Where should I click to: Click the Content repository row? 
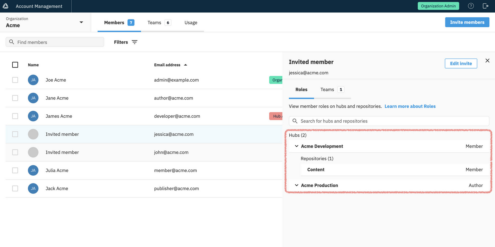[395, 170]
